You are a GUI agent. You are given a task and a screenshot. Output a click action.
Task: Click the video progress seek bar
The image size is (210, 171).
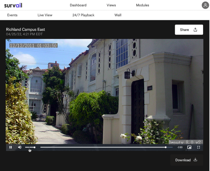(x=103, y=147)
